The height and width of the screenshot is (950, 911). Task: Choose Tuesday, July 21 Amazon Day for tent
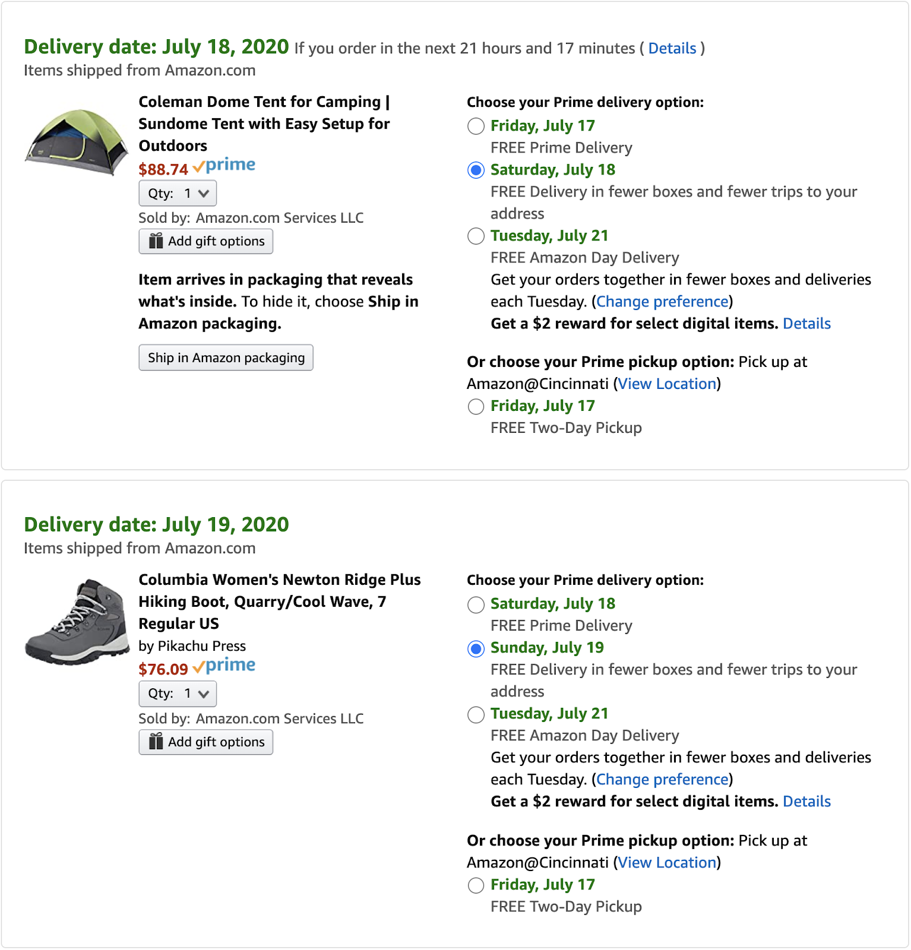(476, 236)
